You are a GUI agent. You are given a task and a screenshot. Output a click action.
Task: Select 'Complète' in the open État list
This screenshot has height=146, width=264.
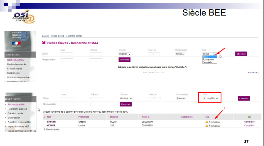[208, 62]
